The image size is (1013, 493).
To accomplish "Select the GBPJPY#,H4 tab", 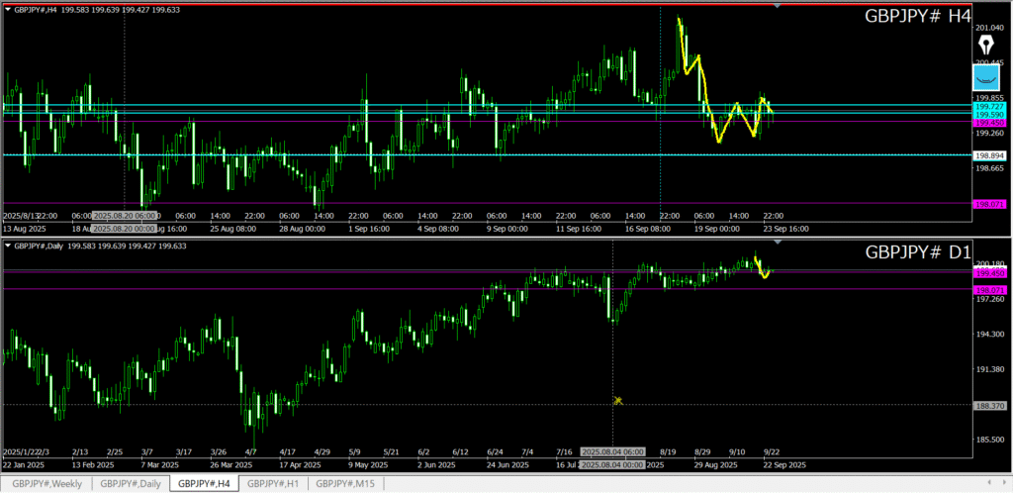I will 205,483.
